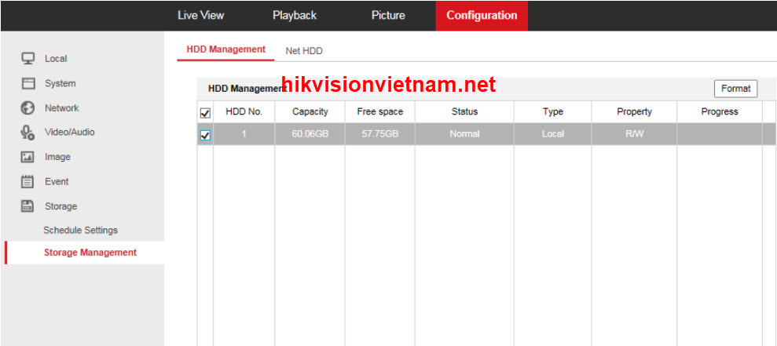This screenshot has width=777, height=346.
Task: Click the System window icon
Action: click(x=27, y=83)
